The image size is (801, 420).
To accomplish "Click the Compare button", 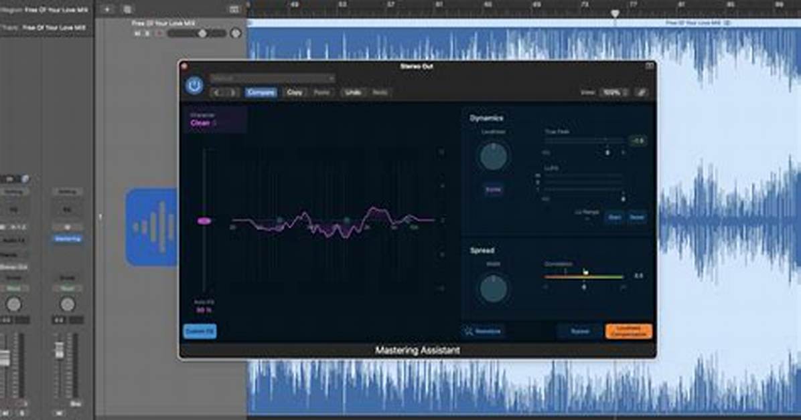I will [x=261, y=93].
